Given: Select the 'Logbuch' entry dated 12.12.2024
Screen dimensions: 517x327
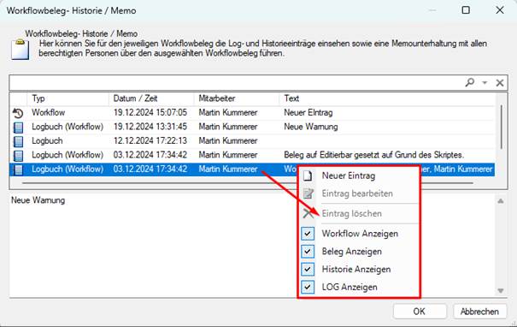Looking at the screenshot, I should [x=47, y=141].
